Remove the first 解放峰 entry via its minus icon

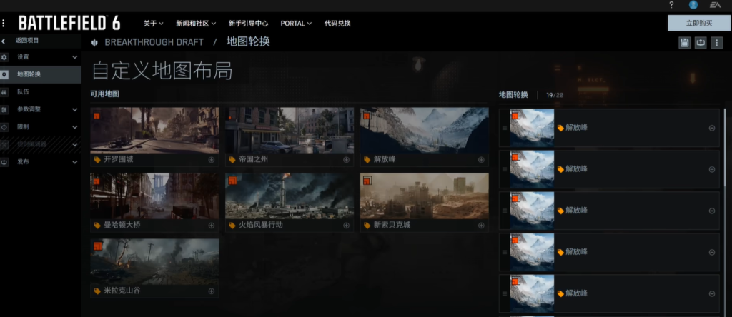(712, 128)
